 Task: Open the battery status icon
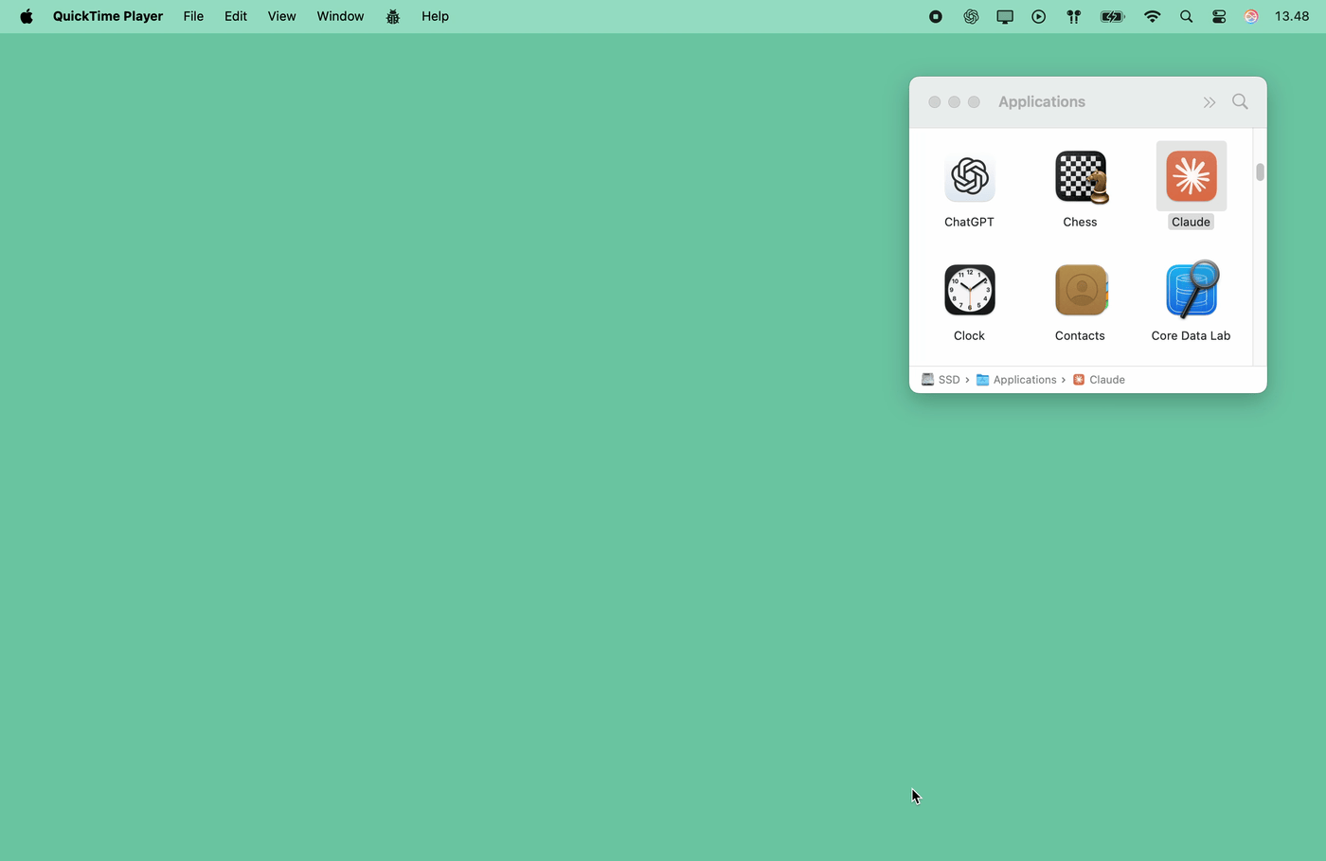(1112, 16)
